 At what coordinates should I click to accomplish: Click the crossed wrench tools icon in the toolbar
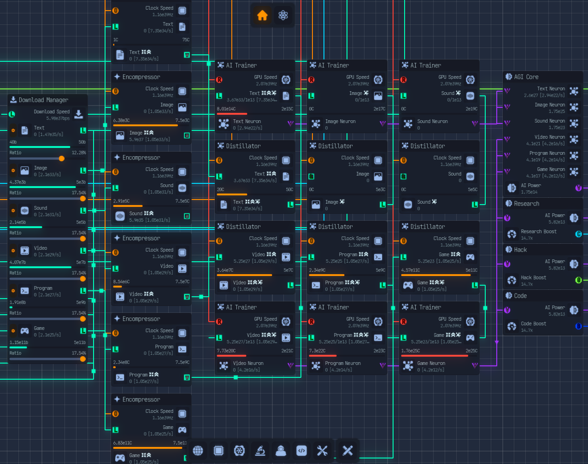(322, 451)
